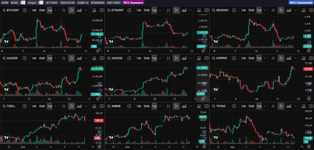This screenshot has height=150, width=314.
Task: Set the XAUUSD chart interval to 1dk
Action: pyautogui.click(x=34, y=58)
